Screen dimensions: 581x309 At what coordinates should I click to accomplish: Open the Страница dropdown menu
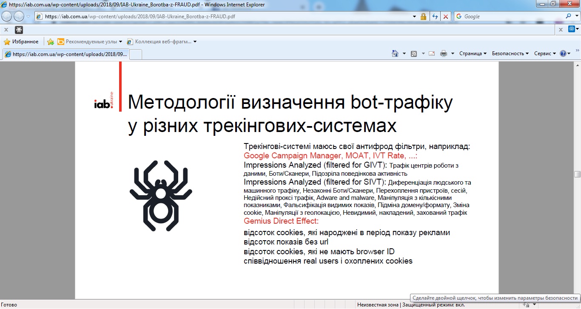pos(473,53)
